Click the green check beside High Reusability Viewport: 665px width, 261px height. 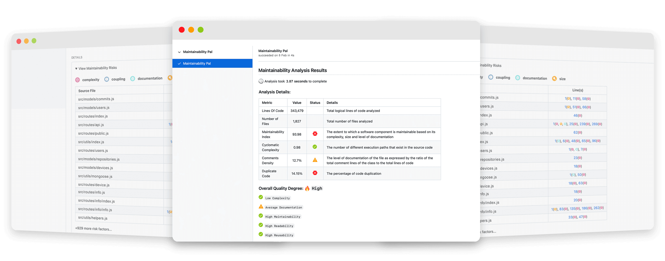point(261,234)
